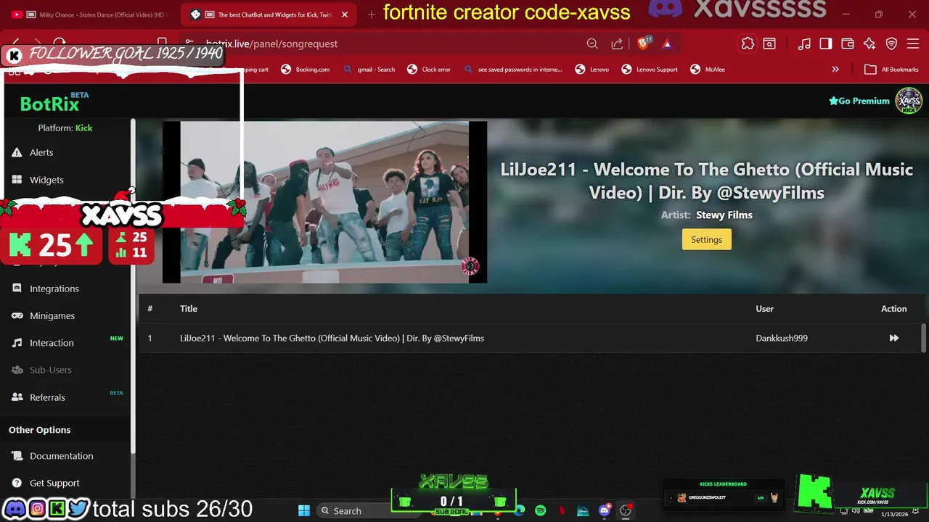The height and width of the screenshot is (522, 929).
Task: Open the Clock error bookmark
Action: point(429,70)
